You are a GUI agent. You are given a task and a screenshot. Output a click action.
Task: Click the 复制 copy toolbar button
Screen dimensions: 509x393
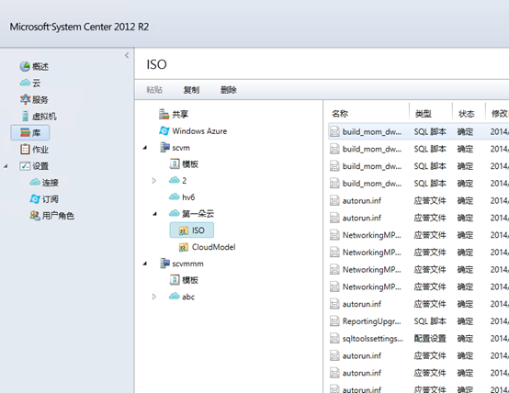tap(191, 90)
